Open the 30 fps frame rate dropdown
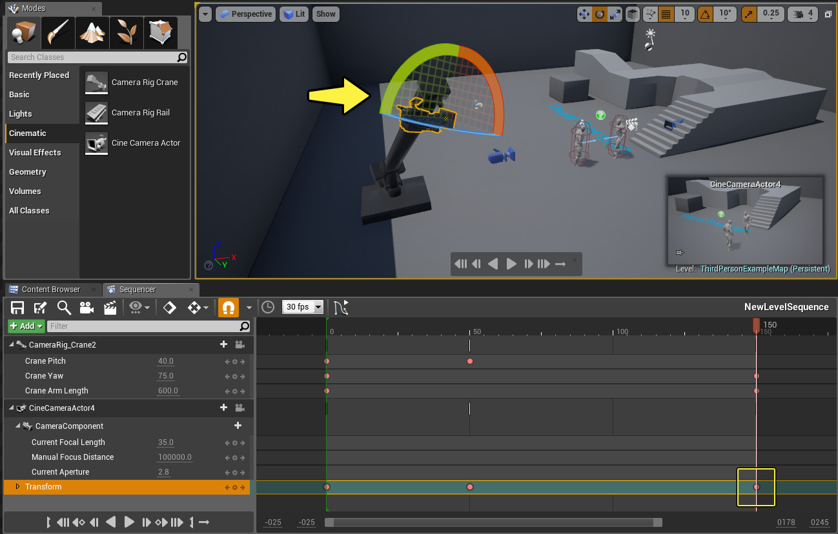Viewport: 838px width, 534px height. (302, 308)
